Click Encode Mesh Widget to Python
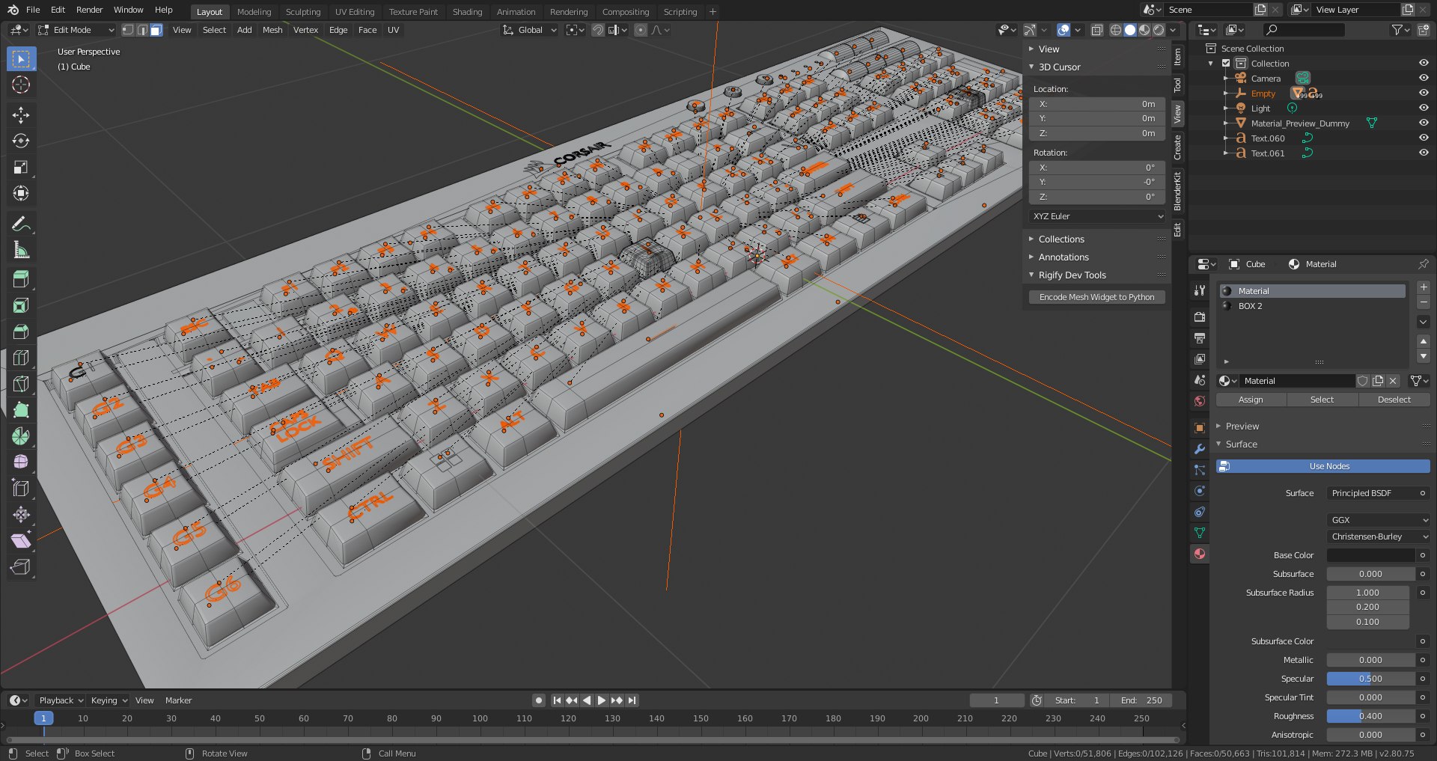This screenshot has width=1437, height=761. pyautogui.click(x=1096, y=297)
